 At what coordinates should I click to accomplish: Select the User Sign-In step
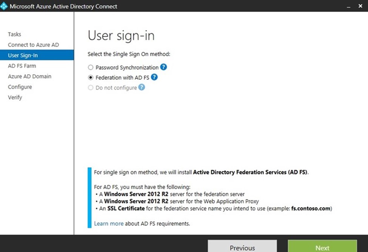pos(37,55)
